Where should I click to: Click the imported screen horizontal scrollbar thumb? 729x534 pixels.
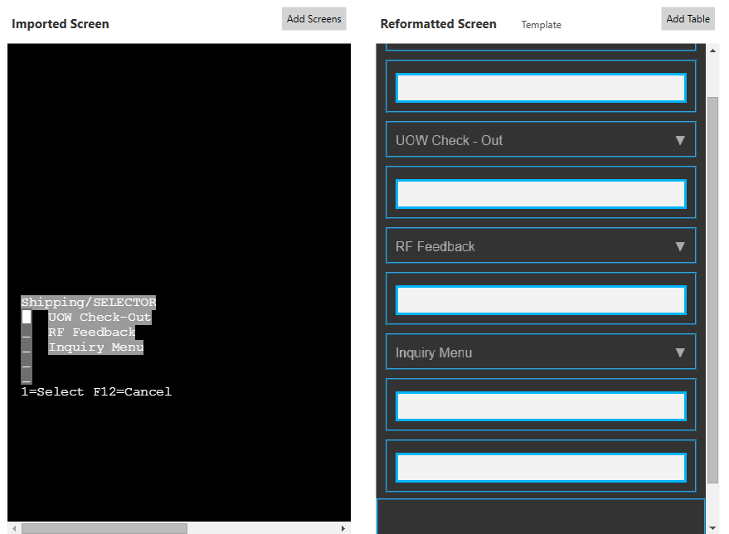(x=104, y=528)
